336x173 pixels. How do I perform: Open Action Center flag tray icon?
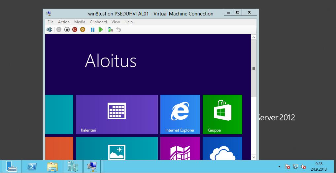(287, 166)
